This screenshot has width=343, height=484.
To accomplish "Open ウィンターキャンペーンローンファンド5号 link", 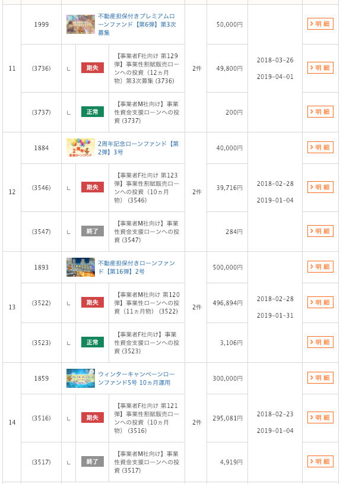I will tap(136, 378).
